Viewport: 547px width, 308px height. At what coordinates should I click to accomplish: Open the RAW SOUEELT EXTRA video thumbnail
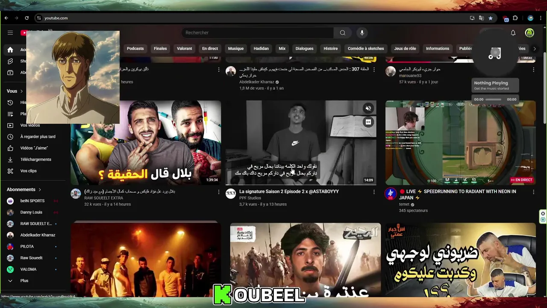(x=146, y=143)
